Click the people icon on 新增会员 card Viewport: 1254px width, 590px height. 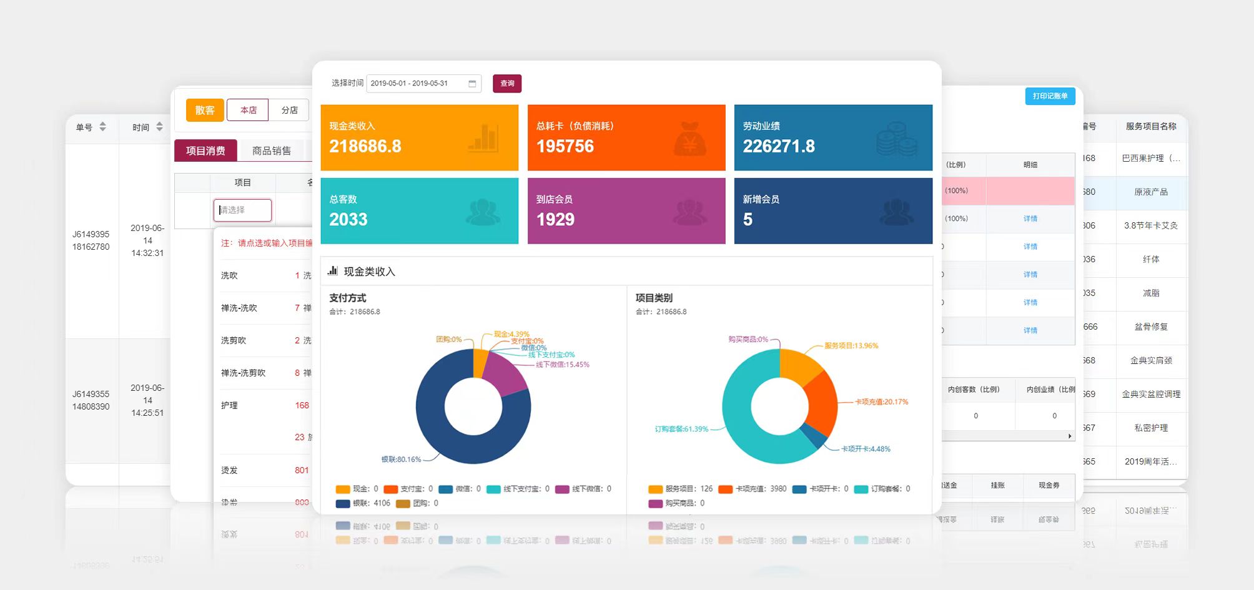pos(896,212)
